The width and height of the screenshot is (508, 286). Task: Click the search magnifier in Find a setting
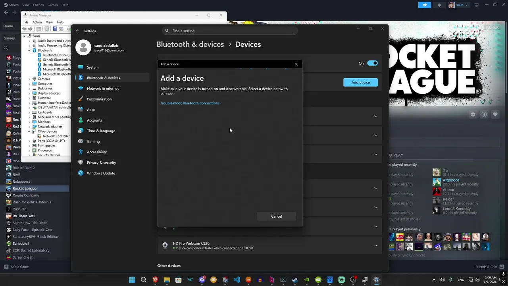pyautogui.click(x=167, y=31)
